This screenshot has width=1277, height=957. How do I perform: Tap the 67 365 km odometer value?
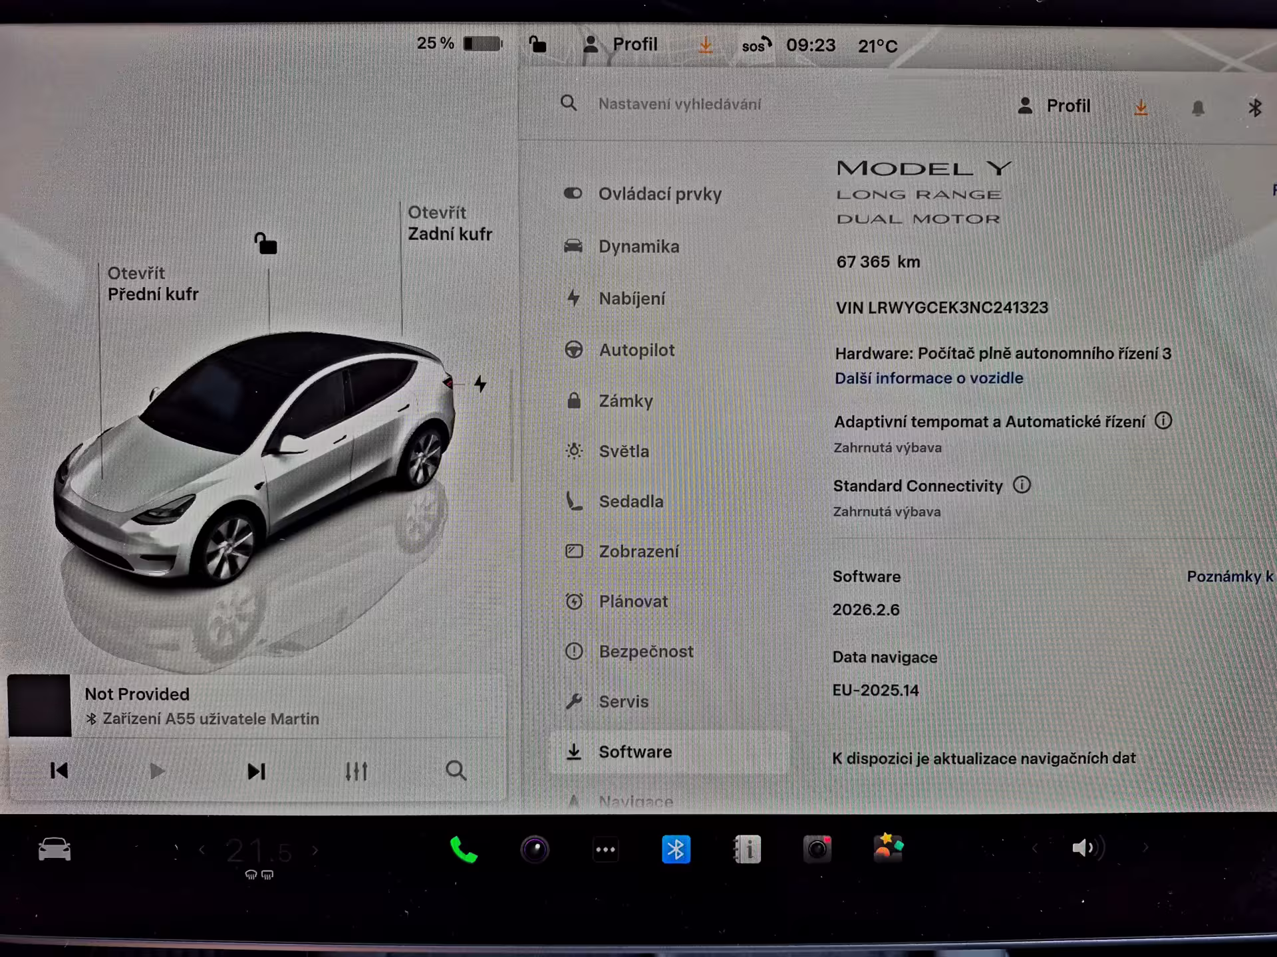click(878, 262)
